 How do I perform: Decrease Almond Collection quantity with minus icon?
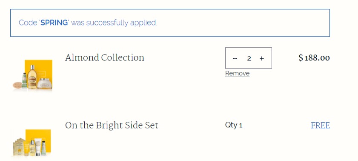tap(235, 58)
